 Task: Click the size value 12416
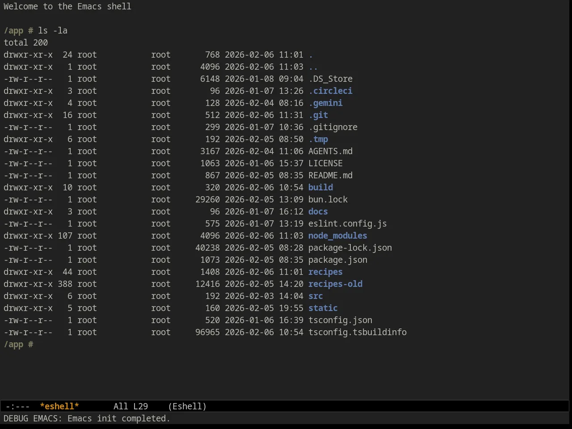207,284
